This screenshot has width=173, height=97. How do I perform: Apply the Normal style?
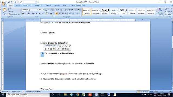point(87,12)
